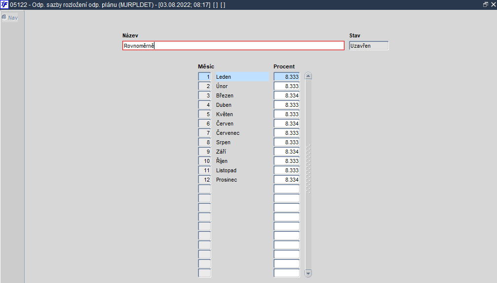Viewport: 497px width, 283px height.
Task: Click the dotted scrollbar thumb grip
Action: coord(308,168)
